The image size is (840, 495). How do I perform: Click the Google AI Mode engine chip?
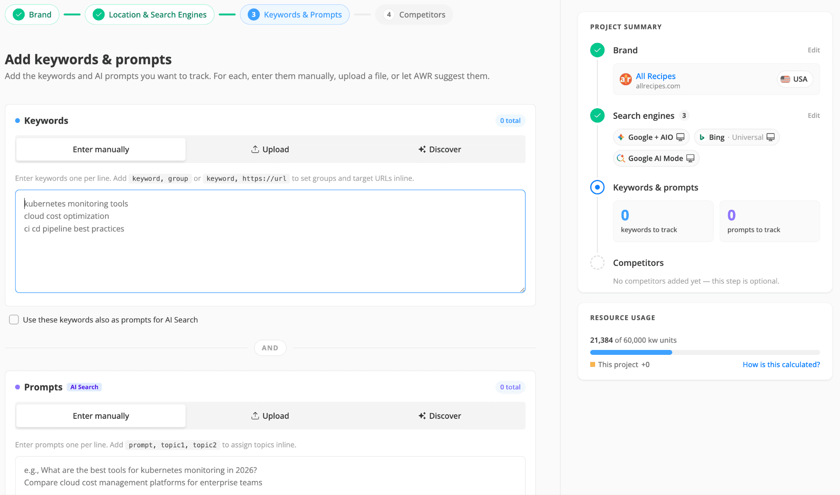pos(656,158)
